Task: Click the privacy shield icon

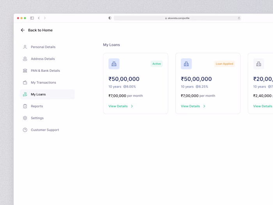Action: (110, 18)
